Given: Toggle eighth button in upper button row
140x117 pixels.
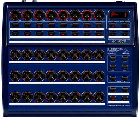Looking at the screenshot, I should (x=99, y=25).
